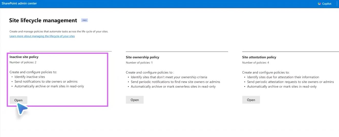The width and height of the screenshot is (339, 137).
Task: Click 'Automatically archive or mark sites in read-only' under Inactive site policy
Action: (x=49, y=86)
